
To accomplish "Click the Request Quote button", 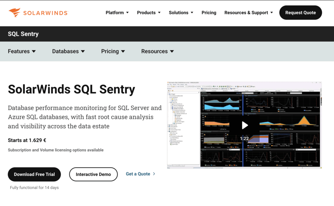I will pyautogui.click(x=300, y=13).
